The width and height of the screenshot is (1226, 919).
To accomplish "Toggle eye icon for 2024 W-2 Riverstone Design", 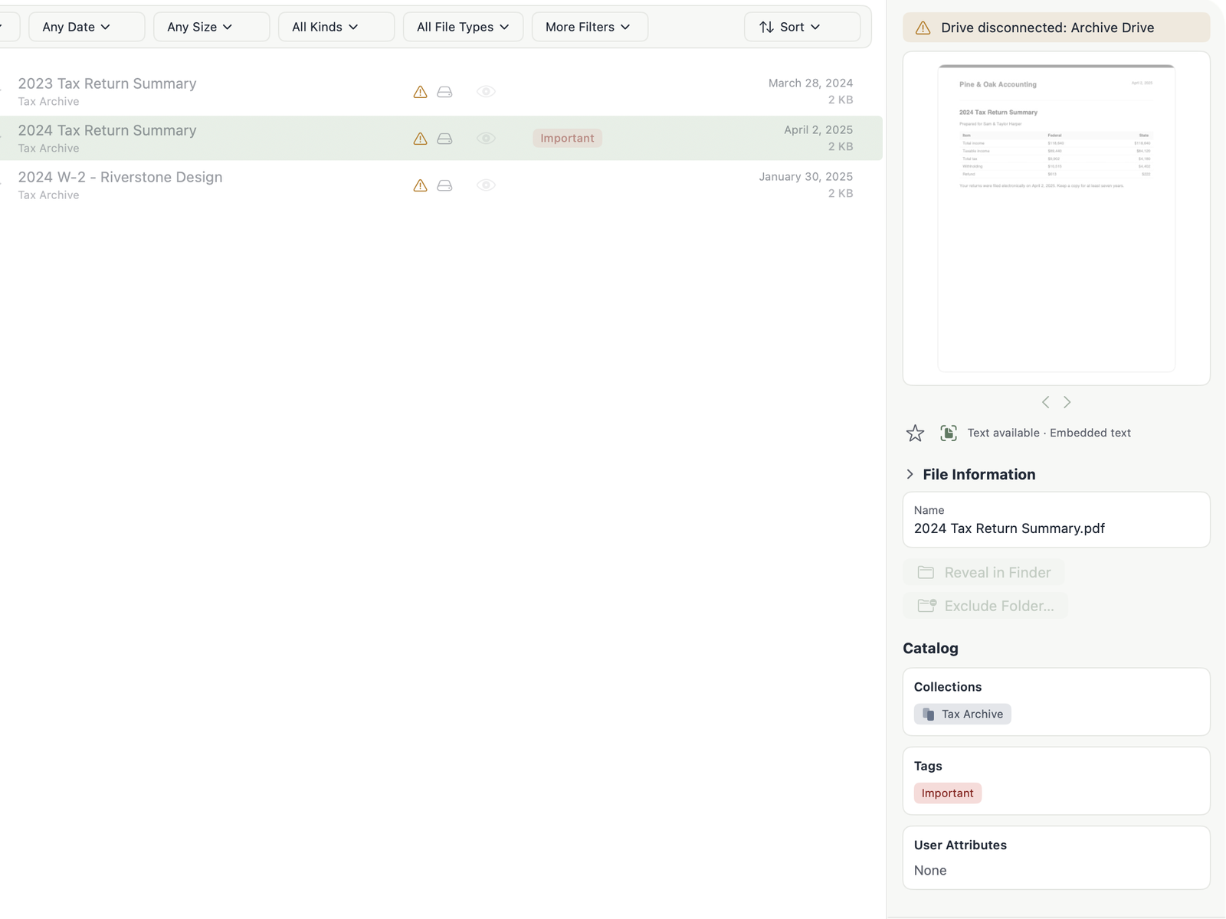I will pos(486,185).
